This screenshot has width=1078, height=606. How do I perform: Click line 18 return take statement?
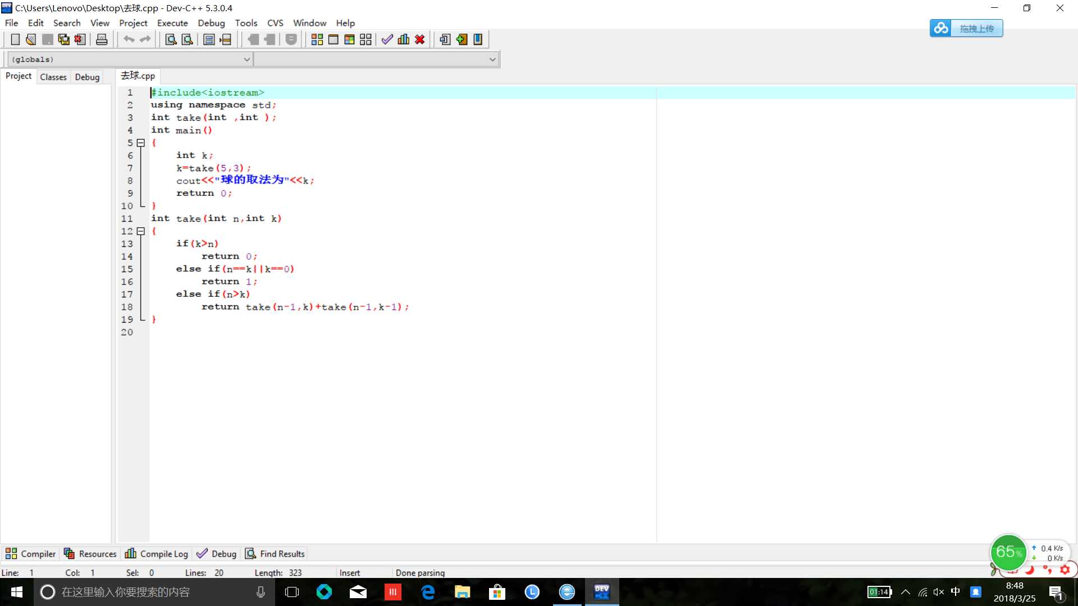pyautogui.click(x=305, y=307)
